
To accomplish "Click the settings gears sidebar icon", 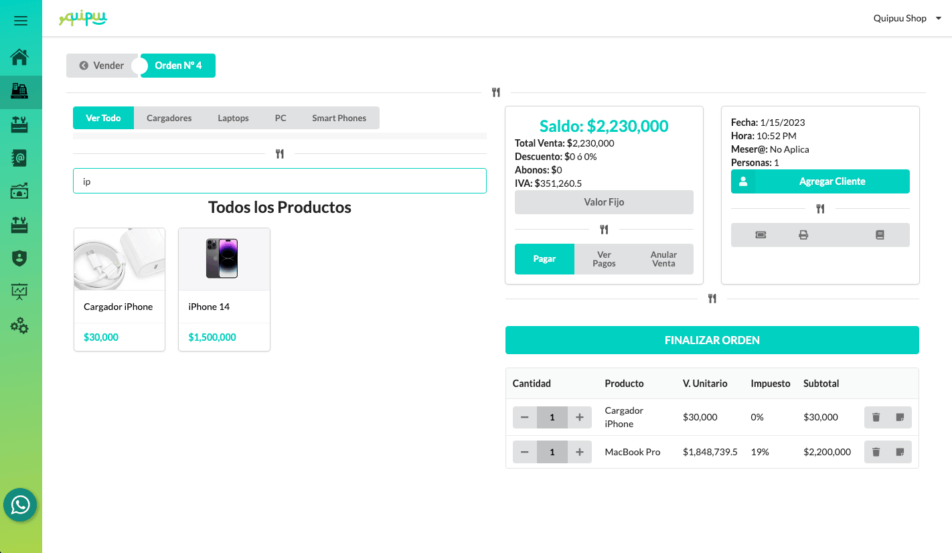I will (20, 326).
